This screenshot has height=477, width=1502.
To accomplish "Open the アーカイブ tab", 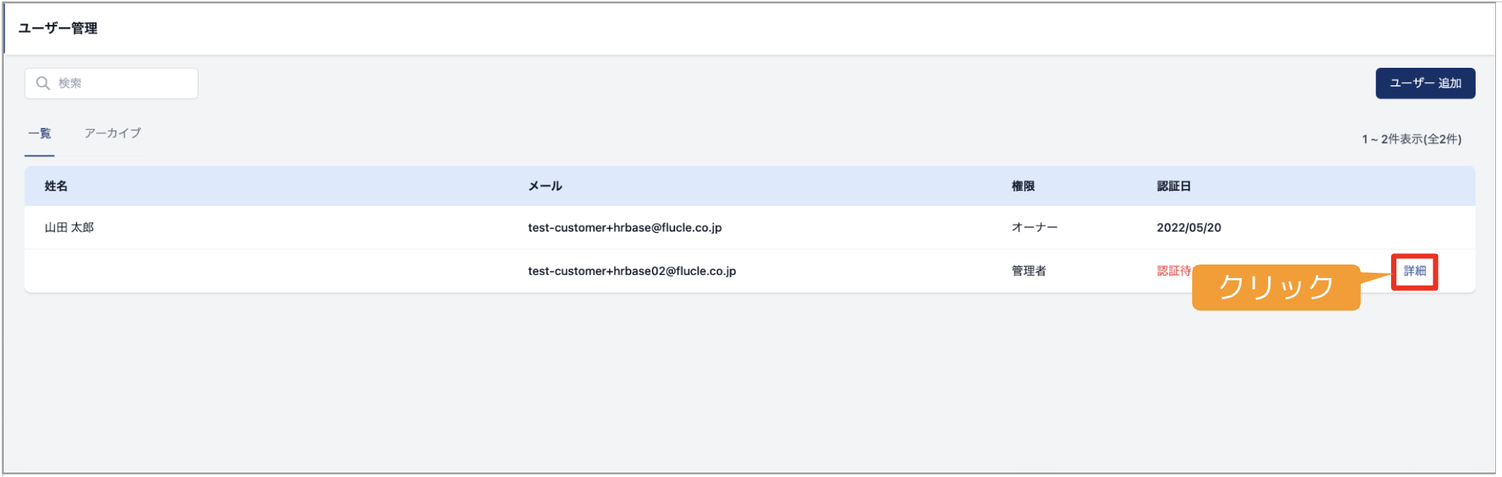I will [112, 133].
